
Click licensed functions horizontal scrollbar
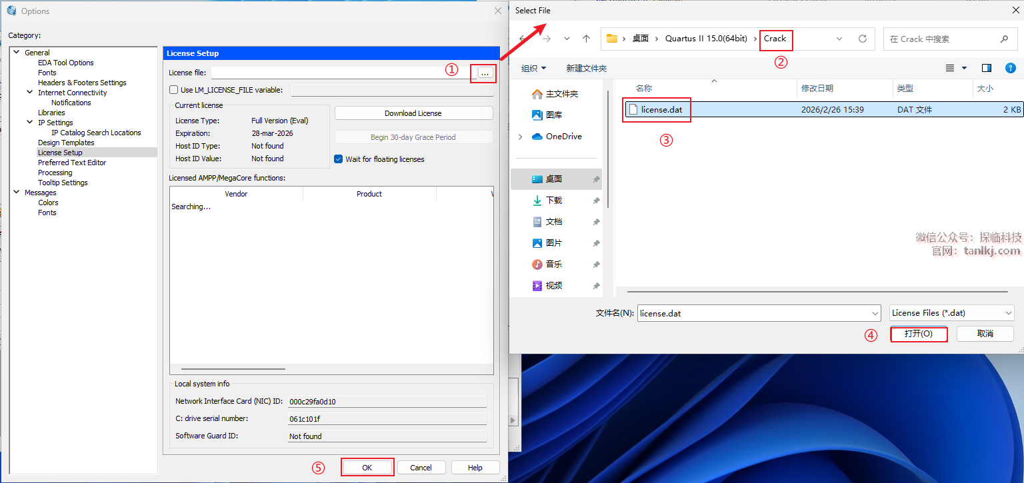click(x=233, y=368)
